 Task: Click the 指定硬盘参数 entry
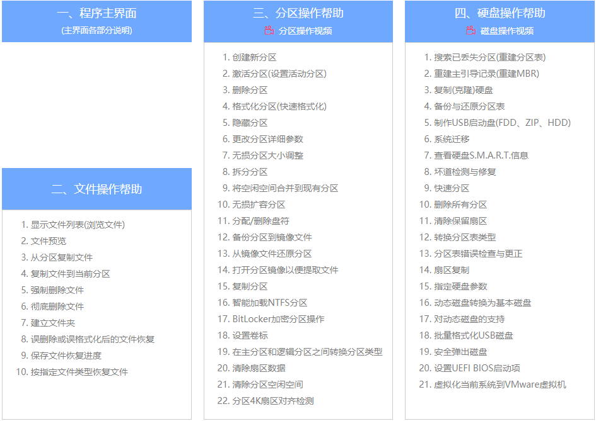(x=460, y=286)
